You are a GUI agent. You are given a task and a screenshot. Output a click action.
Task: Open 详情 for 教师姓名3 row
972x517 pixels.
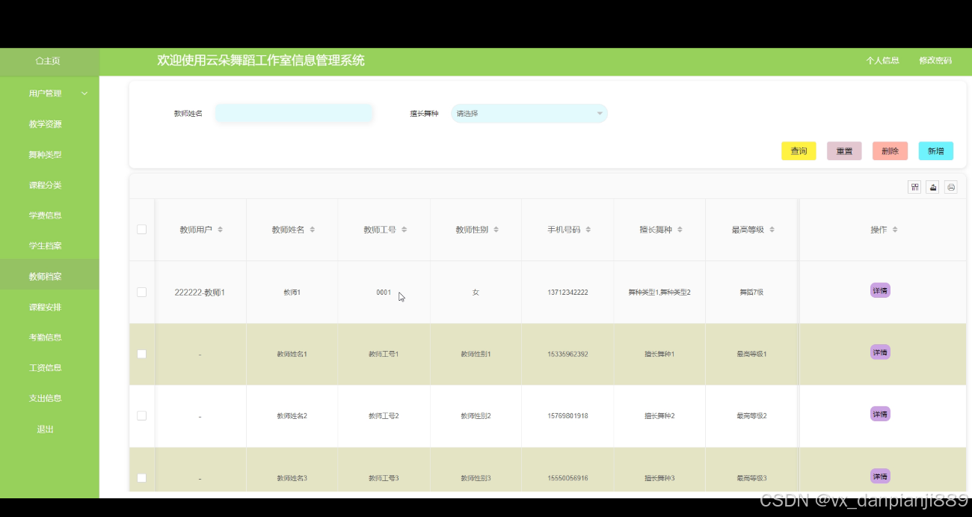tap(880, 476)
